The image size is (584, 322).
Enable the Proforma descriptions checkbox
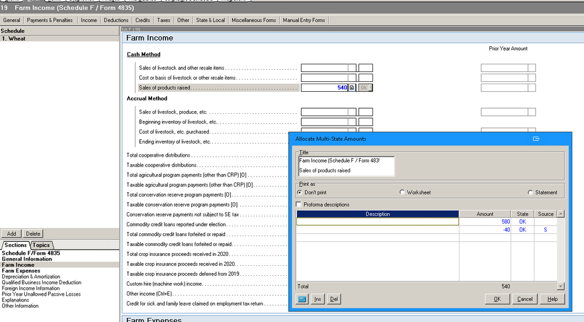point(298,205)
